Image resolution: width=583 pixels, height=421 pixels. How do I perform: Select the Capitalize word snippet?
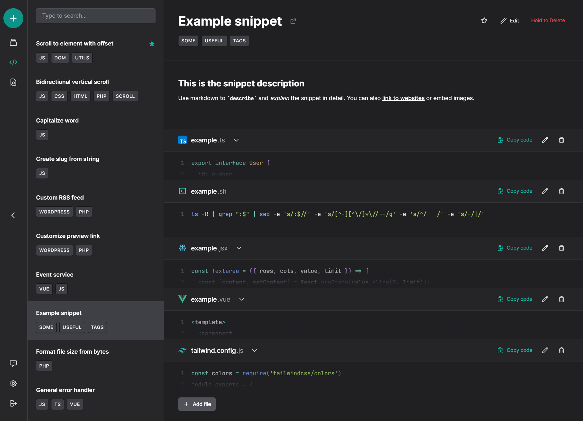[57, 121]
